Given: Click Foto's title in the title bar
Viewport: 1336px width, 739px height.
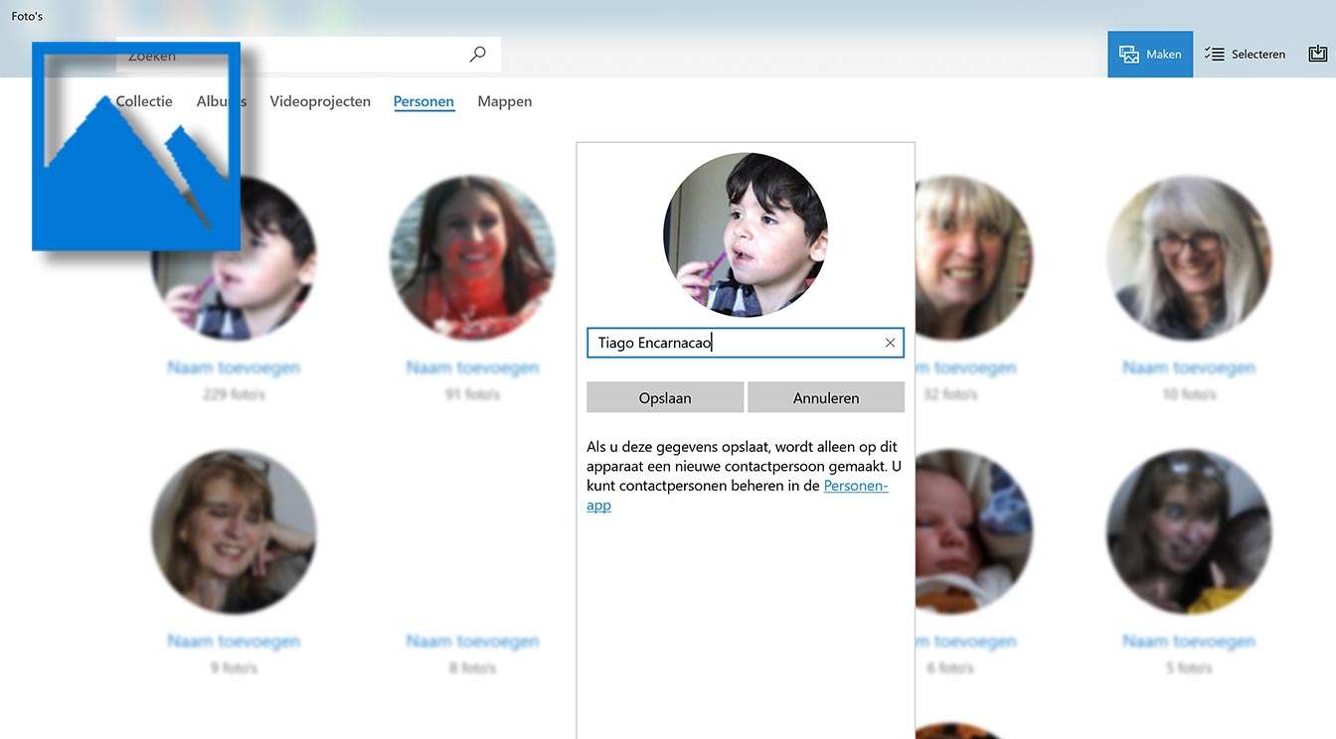Looking at the screenshot, I should pos(27,15).
